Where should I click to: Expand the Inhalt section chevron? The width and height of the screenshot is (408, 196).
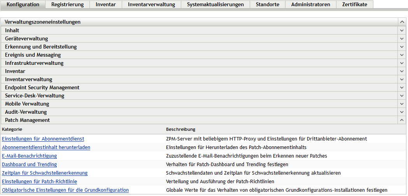coord(402,30)
